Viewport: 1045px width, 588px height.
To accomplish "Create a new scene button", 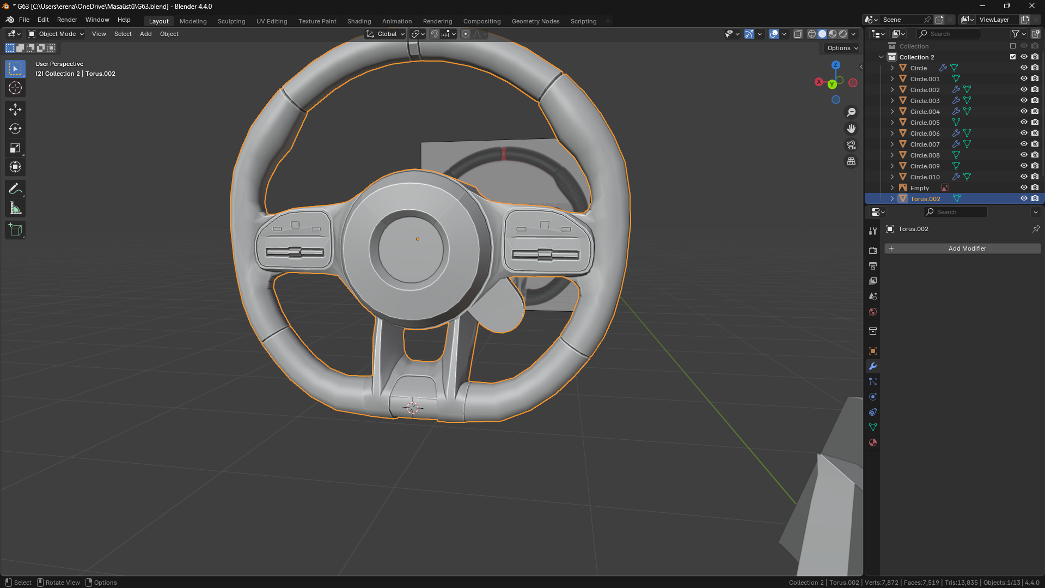I will point(939,20).
